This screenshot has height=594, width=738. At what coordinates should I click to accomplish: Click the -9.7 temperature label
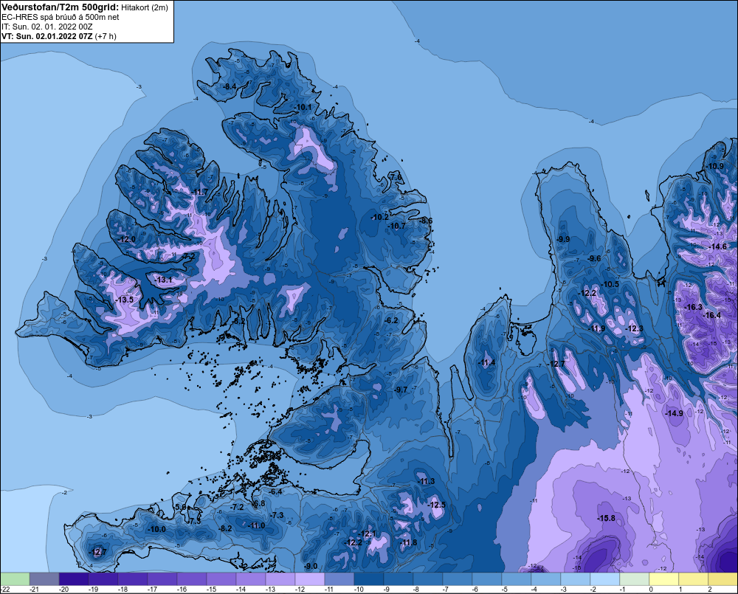tap(401, 390)
